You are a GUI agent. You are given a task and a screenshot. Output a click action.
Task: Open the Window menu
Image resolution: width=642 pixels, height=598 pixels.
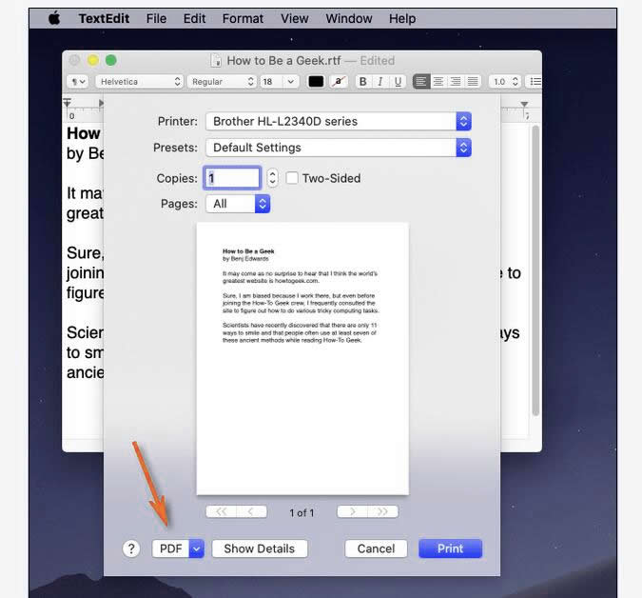pyautogui.click(x=349, y=18)
